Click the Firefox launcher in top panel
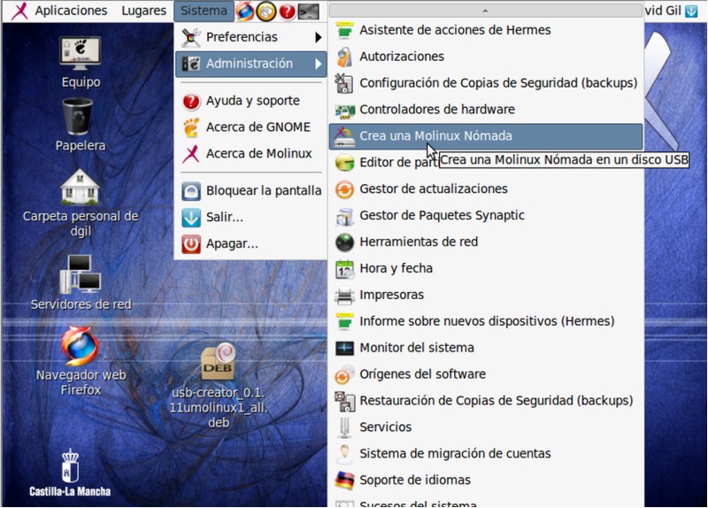Image resolution: width=708 pixels, height=508 pixels. (245, 11)
